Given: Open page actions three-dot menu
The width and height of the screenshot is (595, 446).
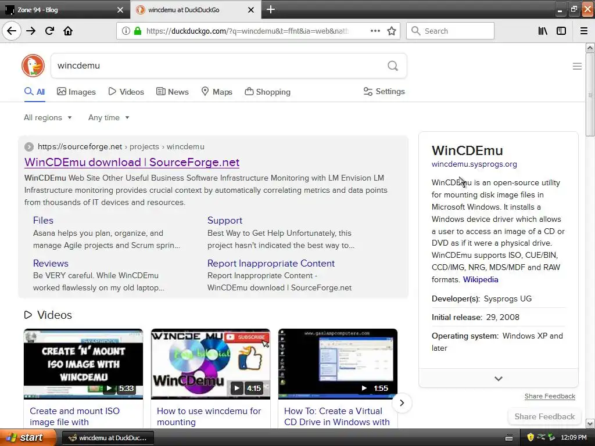Looking at the screenshot, I should click(375, 31).
